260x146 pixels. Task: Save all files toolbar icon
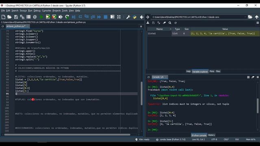[22, 17]
